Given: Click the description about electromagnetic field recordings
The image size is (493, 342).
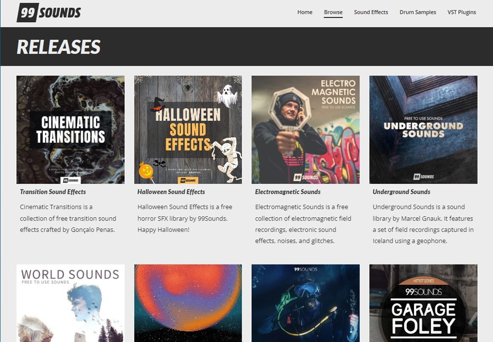Looking at the screenshot, I should tap(303, 224).
